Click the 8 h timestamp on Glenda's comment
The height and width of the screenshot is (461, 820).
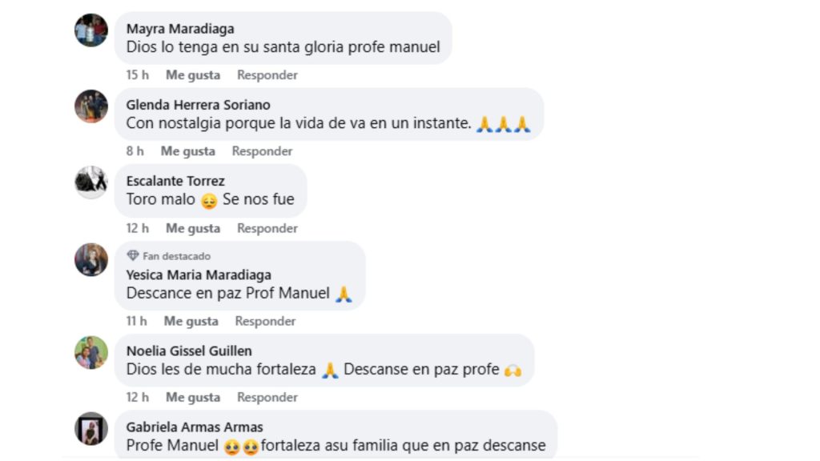pos(134,150)
